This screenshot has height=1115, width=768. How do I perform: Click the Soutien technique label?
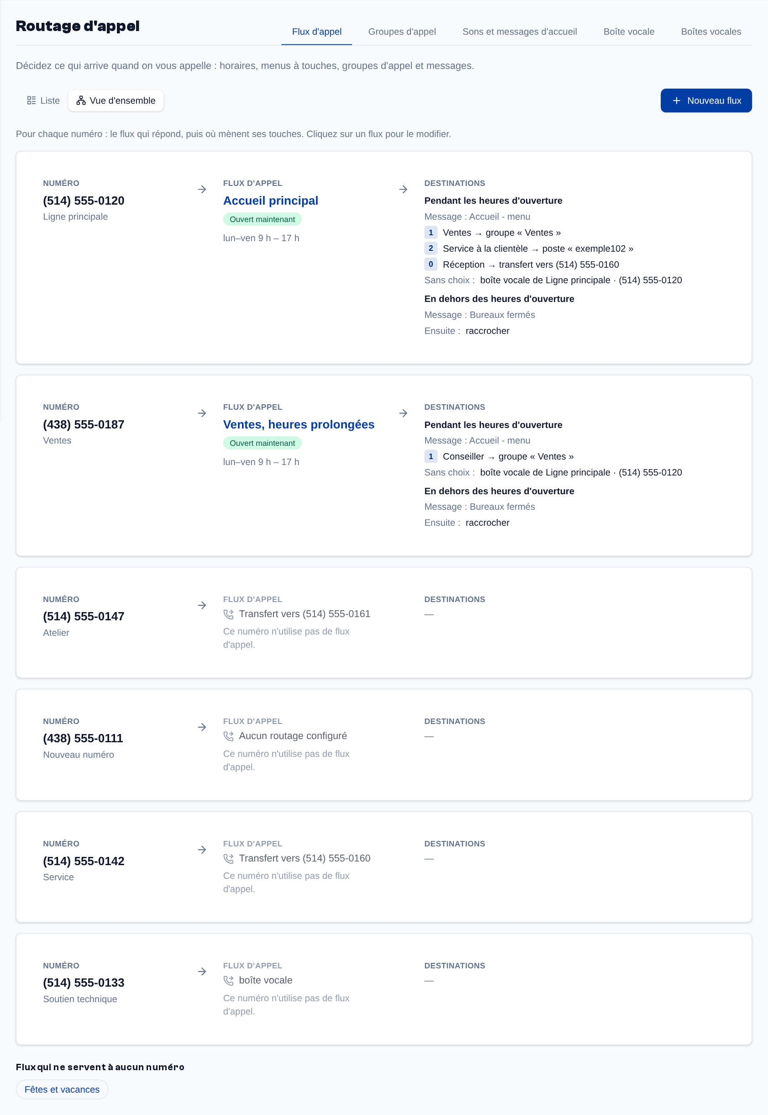[80, 999]
